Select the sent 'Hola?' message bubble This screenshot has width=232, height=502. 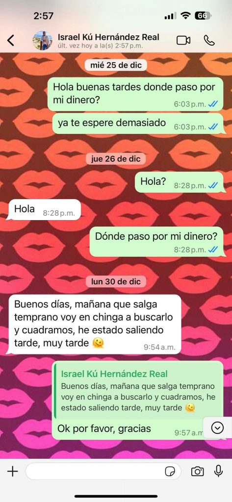coord(179,182)
